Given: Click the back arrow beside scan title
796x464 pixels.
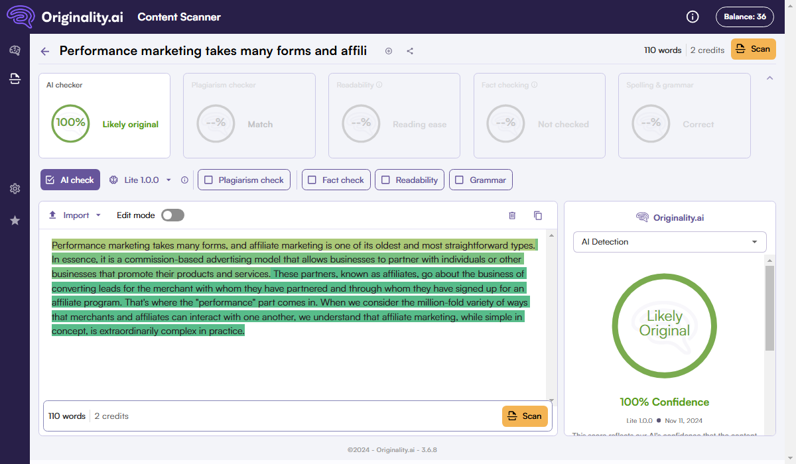Looking at the screenshot, I should [x=45, y=51].
